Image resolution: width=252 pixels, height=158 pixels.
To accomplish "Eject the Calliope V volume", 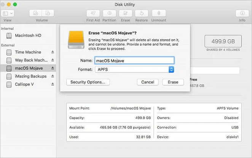I will 53,84.
